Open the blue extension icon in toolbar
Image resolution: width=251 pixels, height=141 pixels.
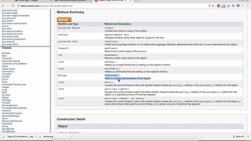pyautogui.click(x=223, y=6)
